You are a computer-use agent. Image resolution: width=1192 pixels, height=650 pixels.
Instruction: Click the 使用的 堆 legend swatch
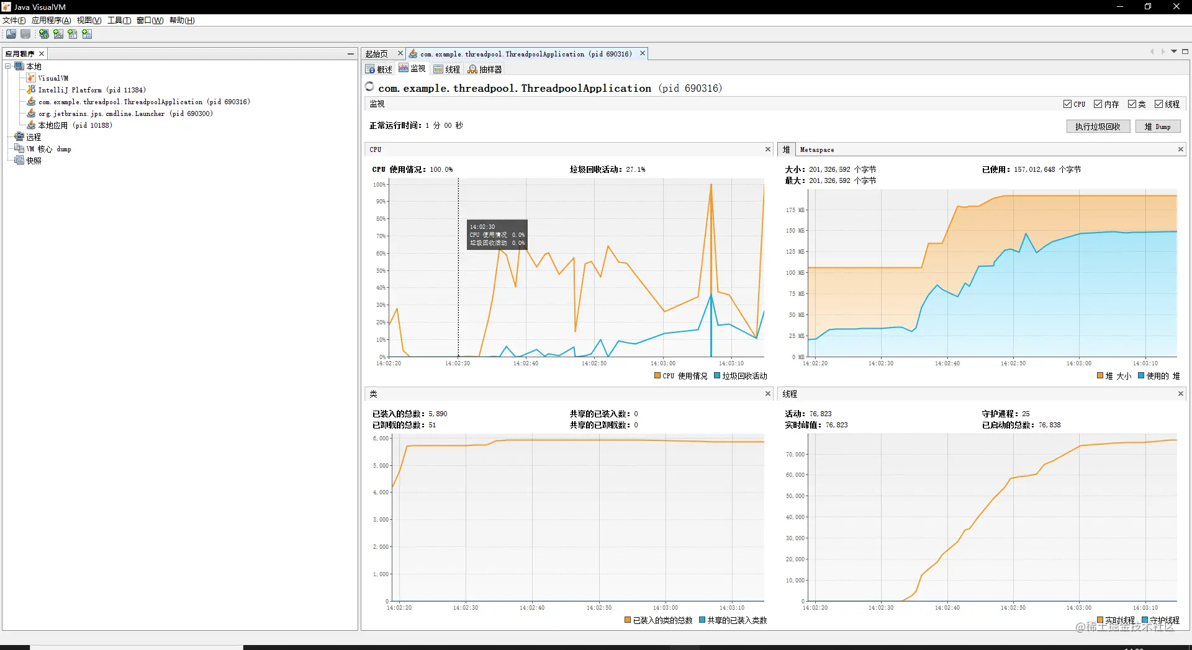click(x=1141, y=375)
